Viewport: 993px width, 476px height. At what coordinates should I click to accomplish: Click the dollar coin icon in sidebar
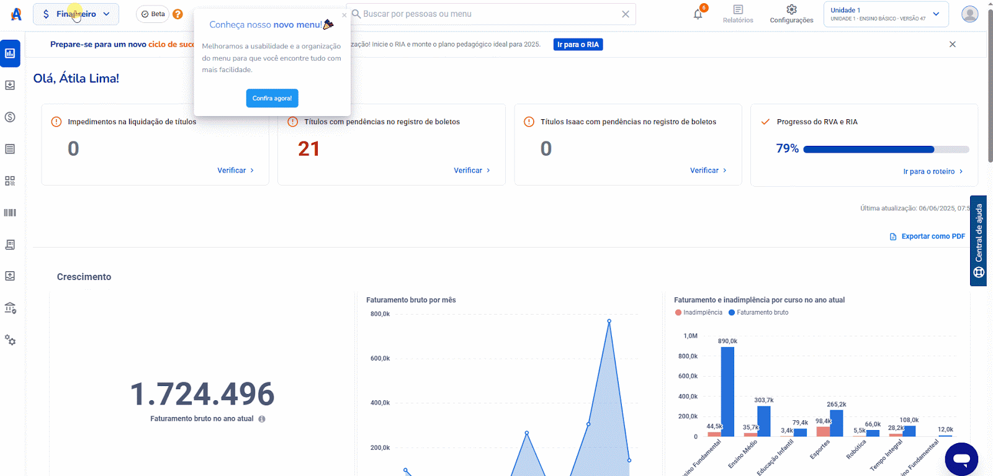[10, 117]
